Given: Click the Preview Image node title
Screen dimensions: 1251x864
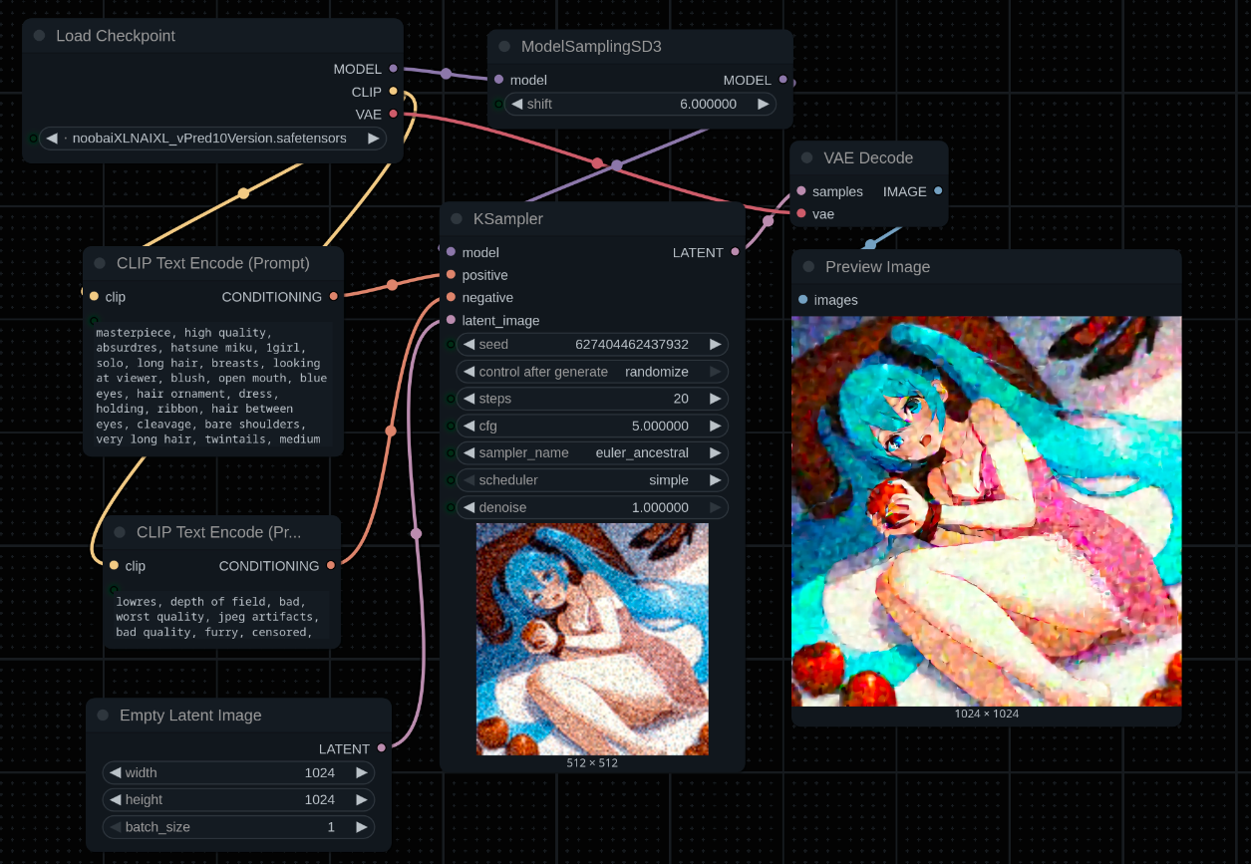Looking at the screenshot, I should [x=877, y=267].
